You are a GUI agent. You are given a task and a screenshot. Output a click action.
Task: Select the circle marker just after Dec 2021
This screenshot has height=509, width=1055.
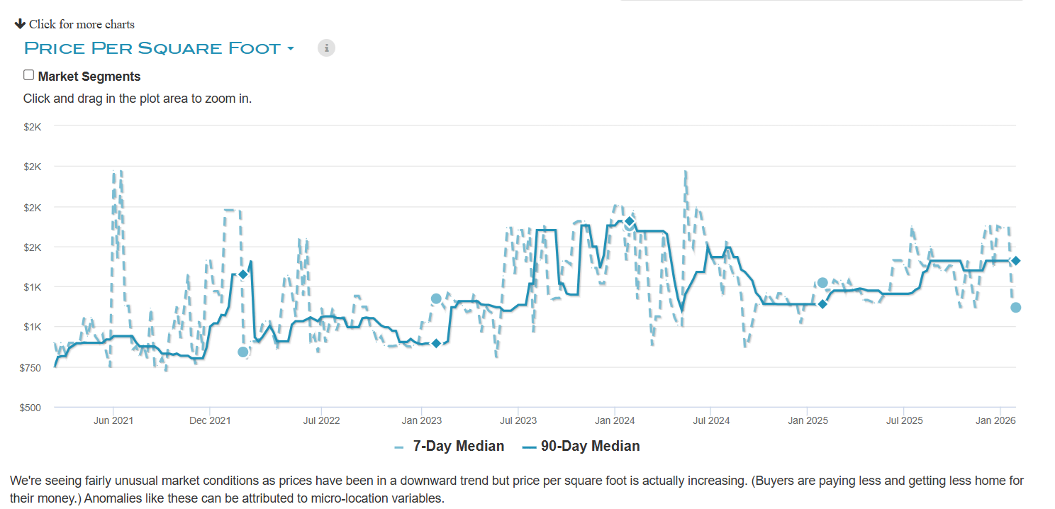(243, 352)
